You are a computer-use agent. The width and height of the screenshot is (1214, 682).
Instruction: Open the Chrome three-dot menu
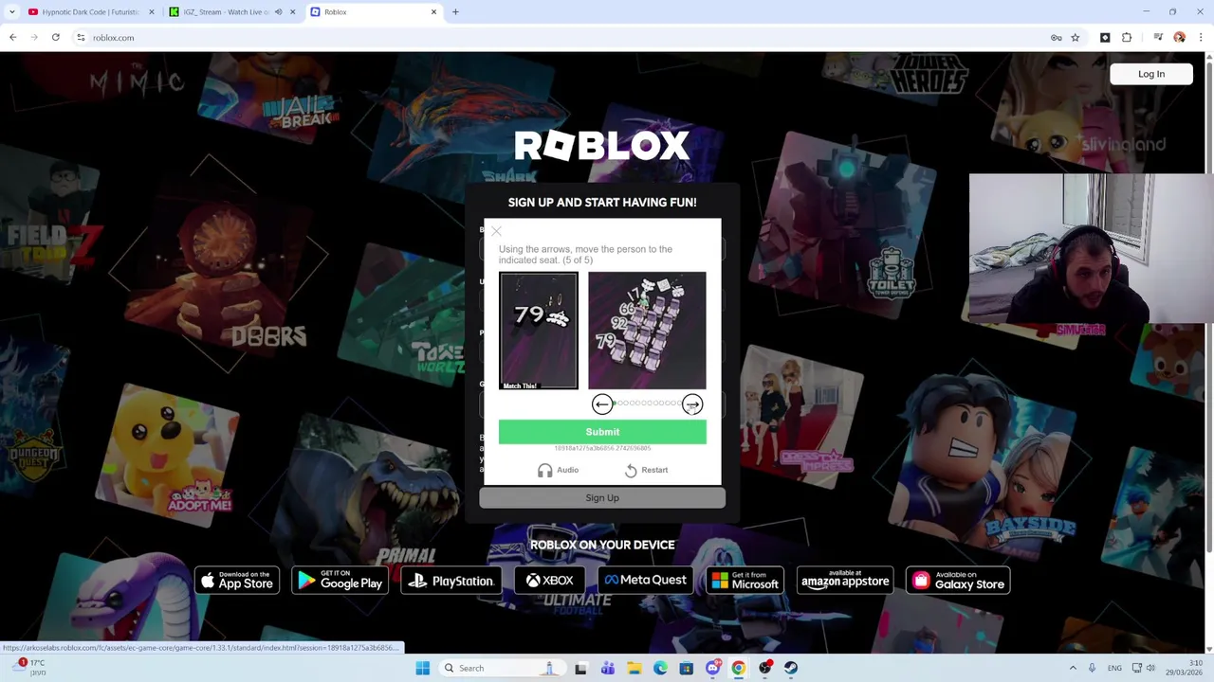1201,38
